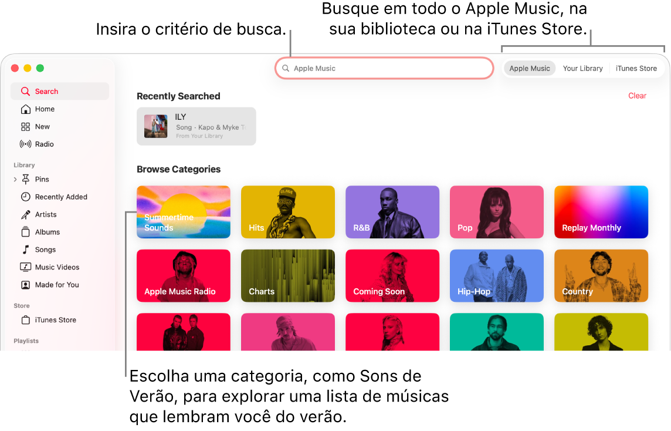Switch search scope to Your Library

(582, 68)
